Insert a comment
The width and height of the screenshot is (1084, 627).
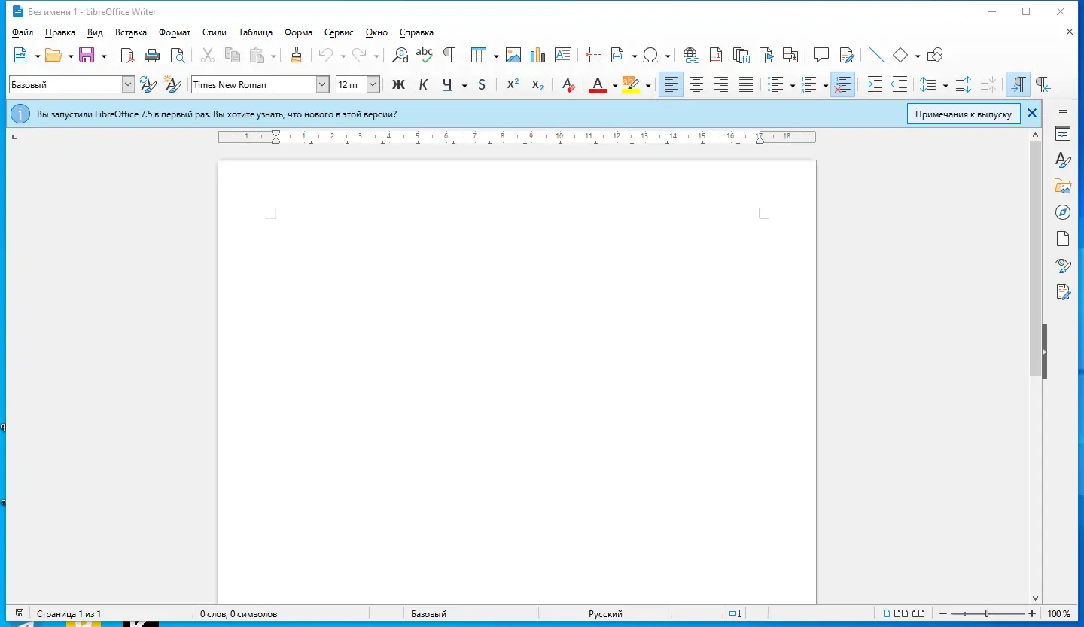pos(820,55)
